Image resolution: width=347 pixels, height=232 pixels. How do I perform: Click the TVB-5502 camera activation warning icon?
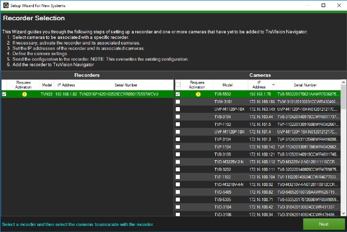tap(198, 94)
